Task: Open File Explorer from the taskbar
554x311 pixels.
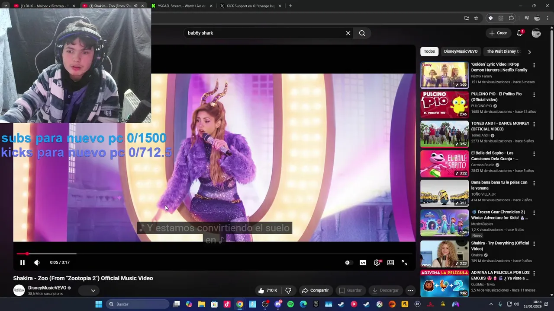Action: (x=202, y=304)
